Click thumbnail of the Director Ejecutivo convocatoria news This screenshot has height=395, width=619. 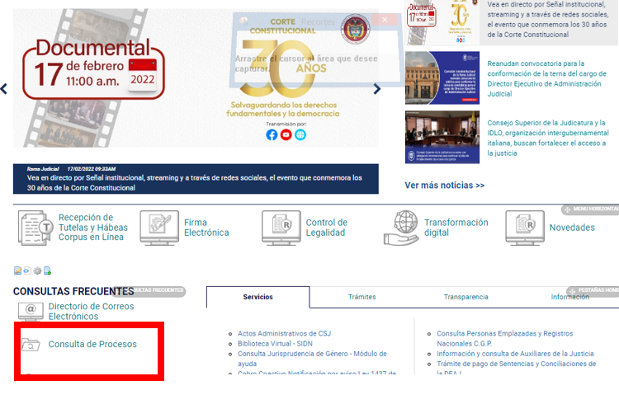click(x=442, y=78)
